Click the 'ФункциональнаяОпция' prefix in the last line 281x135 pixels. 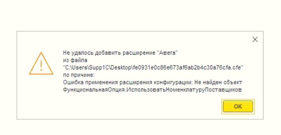click(94, 90)
